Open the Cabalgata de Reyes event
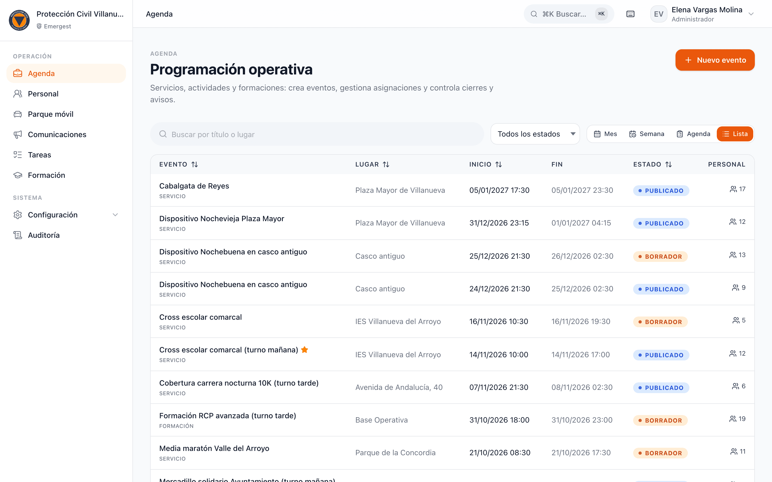This screenshot has width=772, height=482. [194, 186]
